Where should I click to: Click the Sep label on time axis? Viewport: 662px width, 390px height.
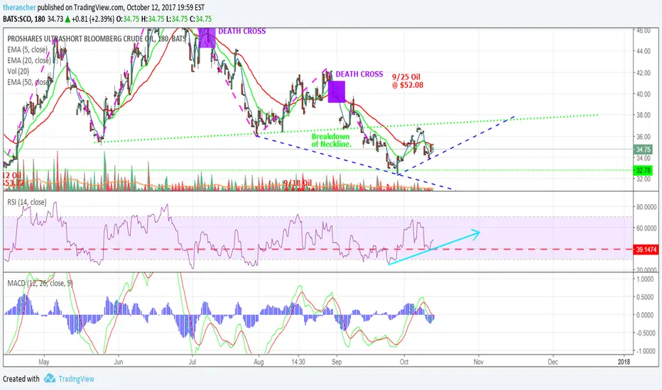pos(337,362)
